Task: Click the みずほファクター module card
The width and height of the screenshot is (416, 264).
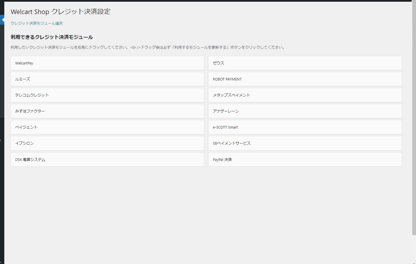Action: pos(107,111)
